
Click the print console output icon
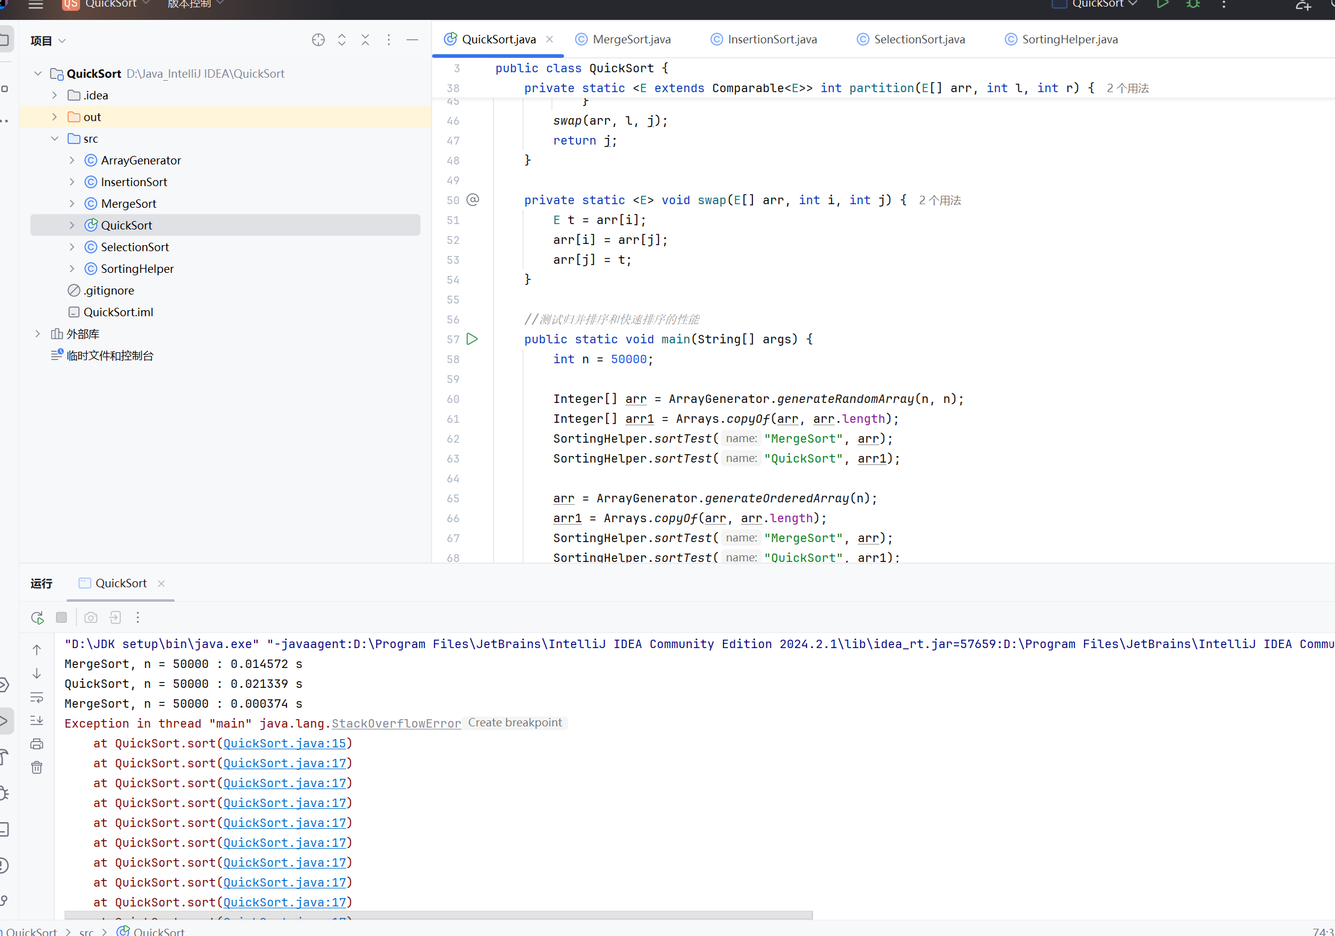point(37,744)
